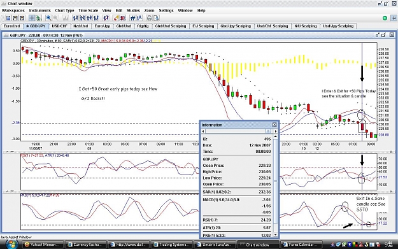
Task: Click the red delete-all drawings icon
Action: tap(123, 18)
